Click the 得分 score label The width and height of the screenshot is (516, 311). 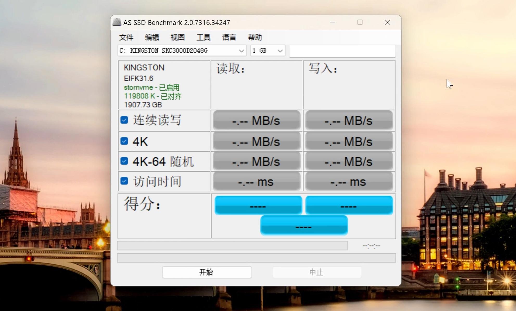coord(142,203)
